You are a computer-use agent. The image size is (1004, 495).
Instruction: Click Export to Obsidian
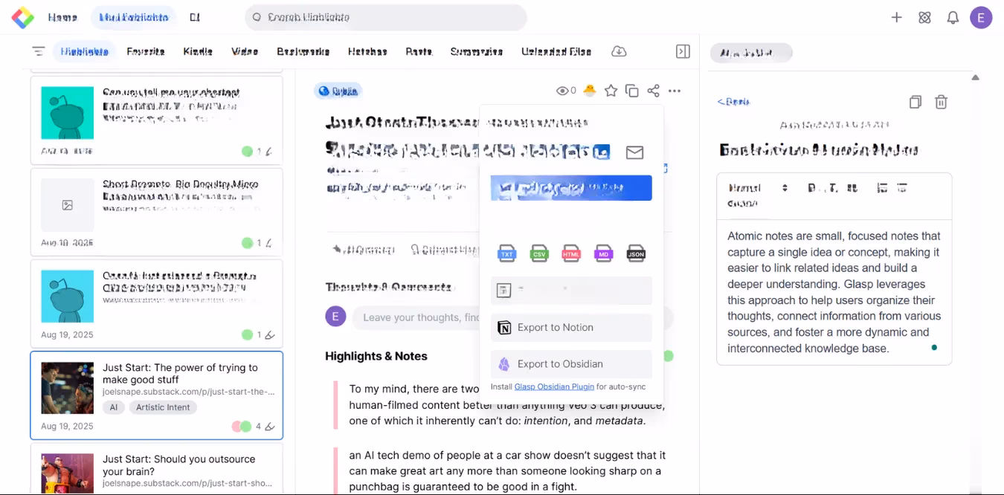click(571, 364)
